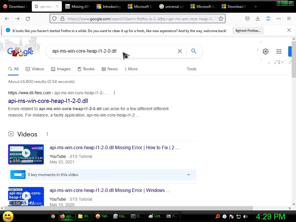Show site security padlock info

(x=62, y=19)
